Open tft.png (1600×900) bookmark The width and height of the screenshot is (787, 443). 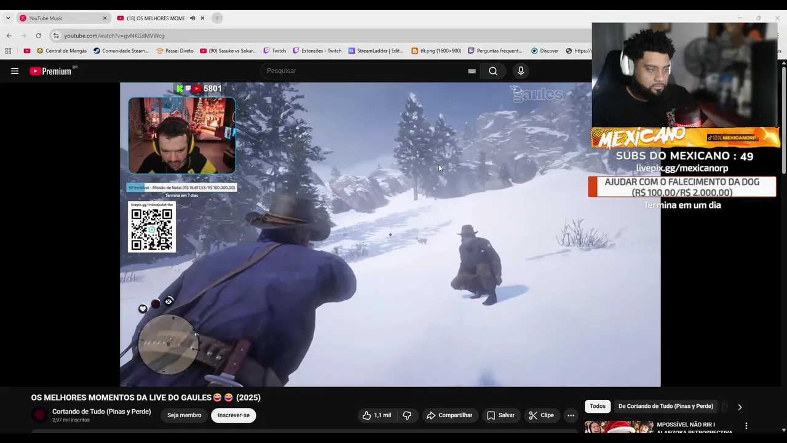point(436,51)
